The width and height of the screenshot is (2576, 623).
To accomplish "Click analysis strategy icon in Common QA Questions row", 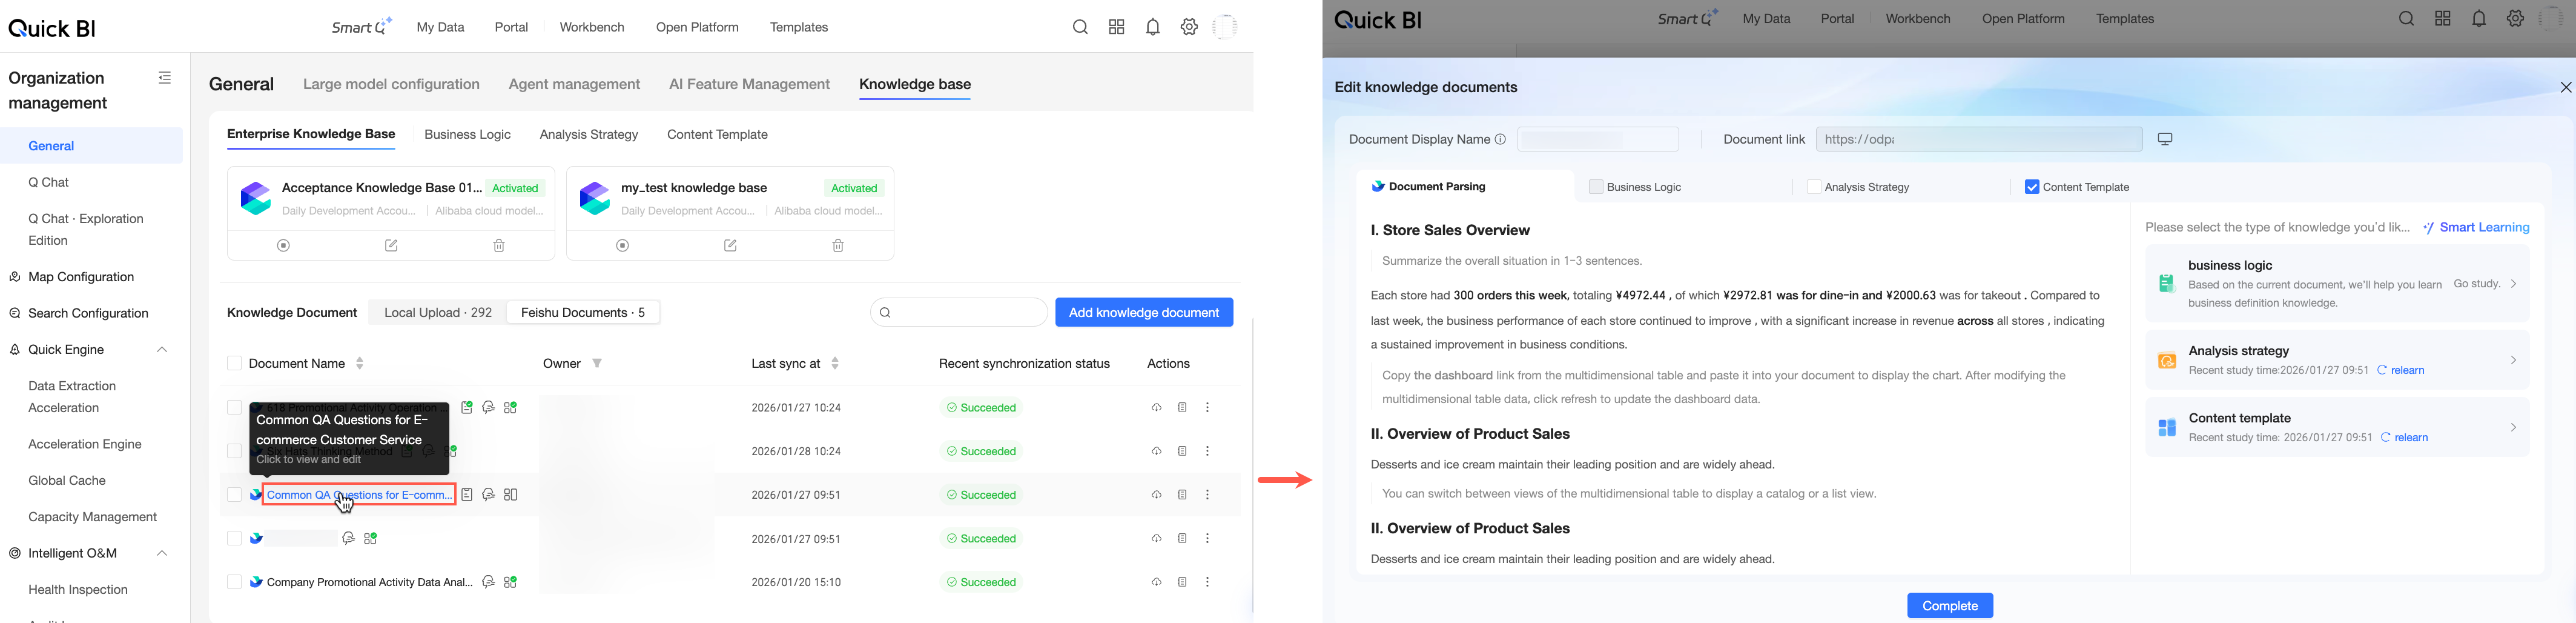I will tap(489, 495).
